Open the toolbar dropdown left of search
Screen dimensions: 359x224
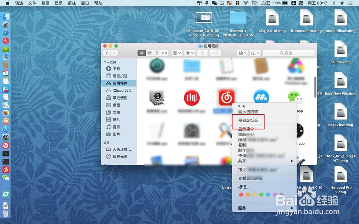[255, 53]
